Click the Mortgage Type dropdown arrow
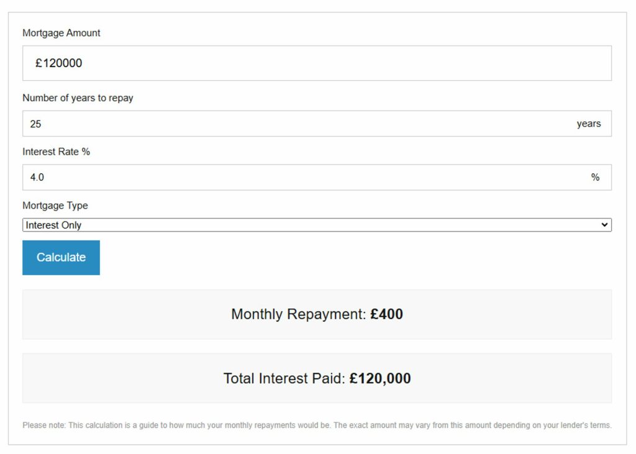This screenshot has height=454, width=636. [604, 225]
